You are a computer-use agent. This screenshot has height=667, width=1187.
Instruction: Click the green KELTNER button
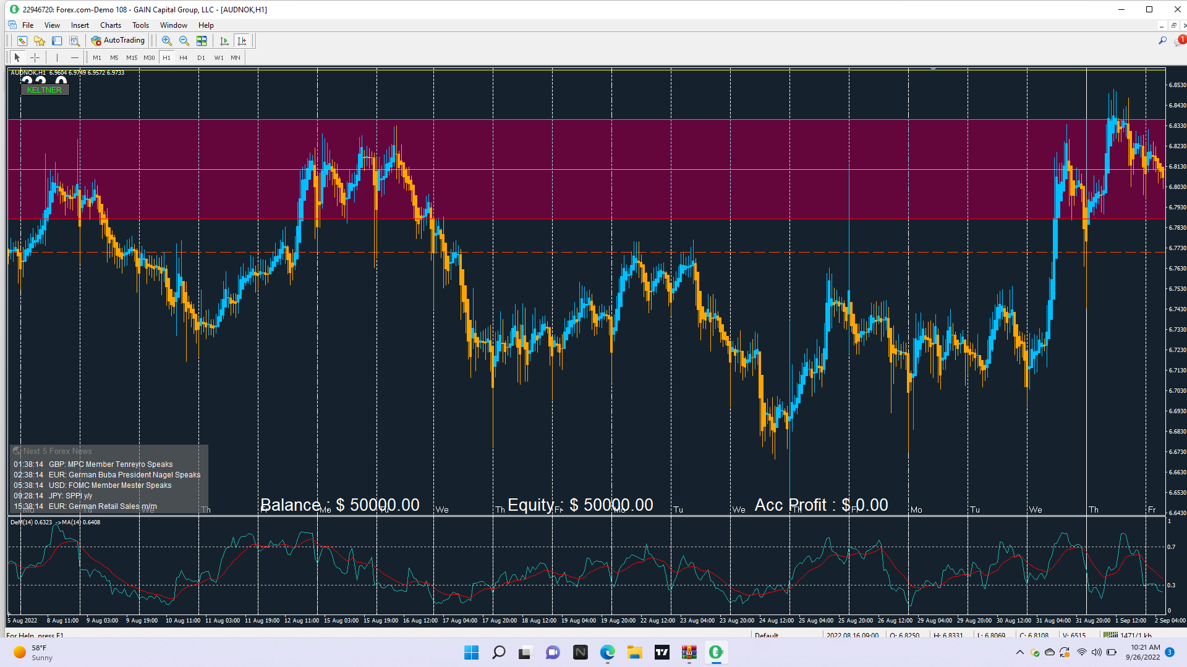[x=45, y=90]
